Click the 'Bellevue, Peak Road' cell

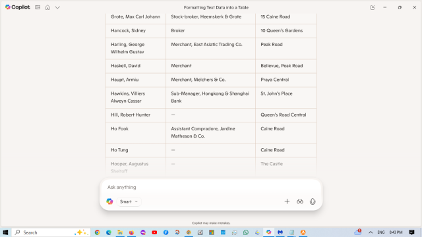(286, 66)
